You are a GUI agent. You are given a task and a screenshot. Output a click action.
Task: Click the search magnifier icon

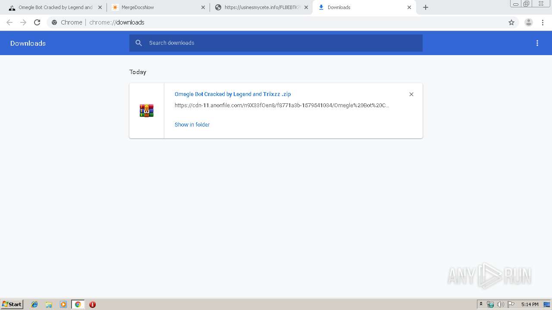(138, 43)
